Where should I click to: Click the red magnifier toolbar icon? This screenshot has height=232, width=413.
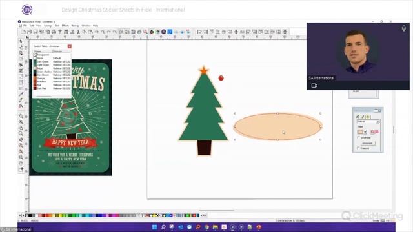tap(145, 32)
